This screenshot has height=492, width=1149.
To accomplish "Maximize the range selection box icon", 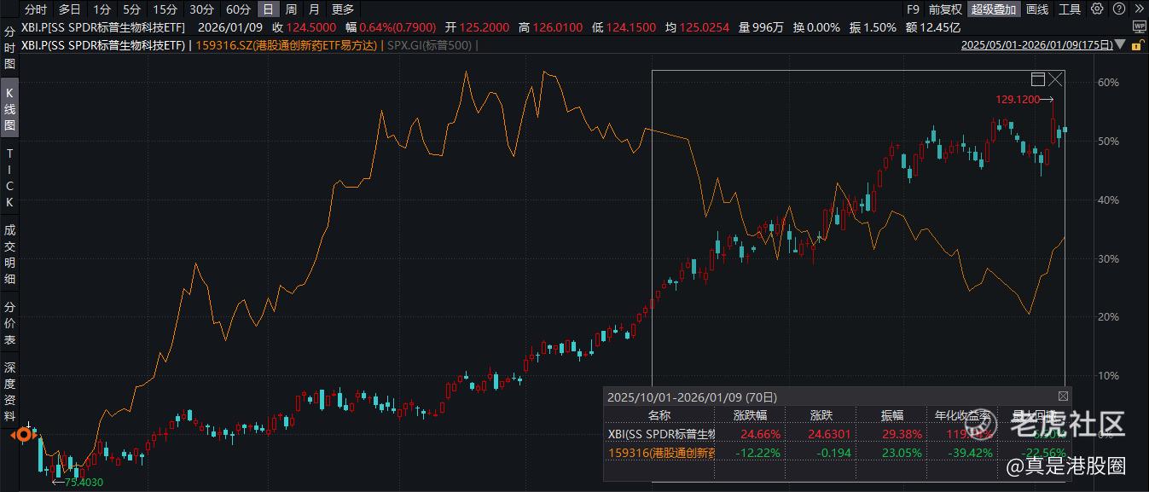I will tap(1038, 79).
